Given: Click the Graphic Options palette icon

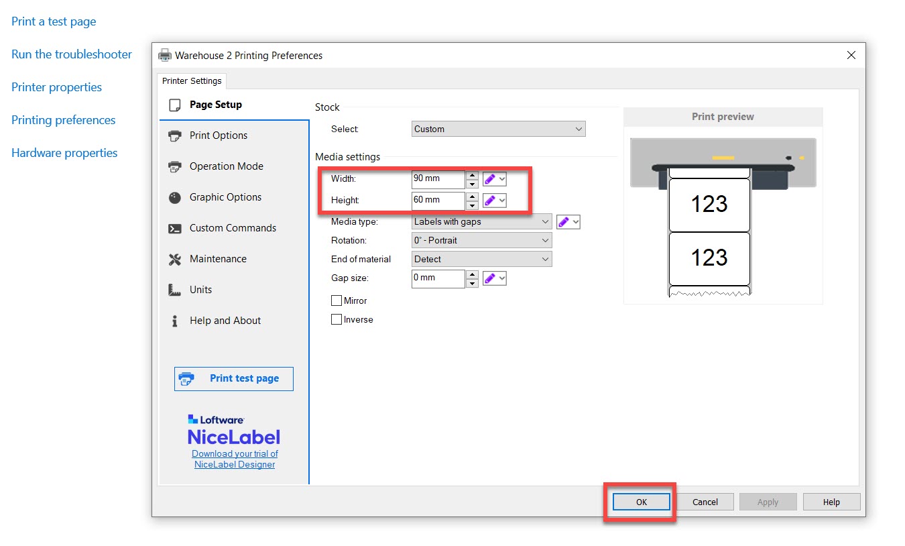Looking at the screenshot, I should click(x=175, y=197).
